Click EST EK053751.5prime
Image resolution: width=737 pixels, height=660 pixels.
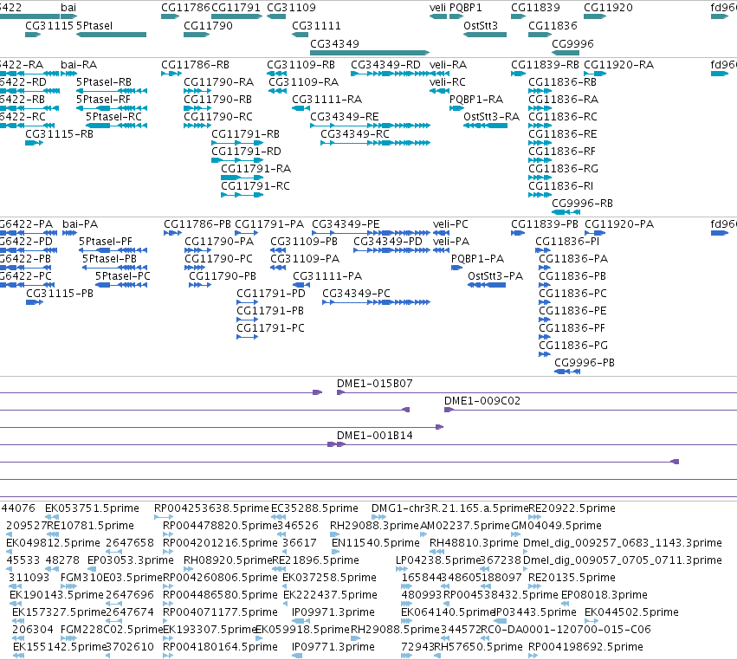pyautogui.click(x=92, y=508)
